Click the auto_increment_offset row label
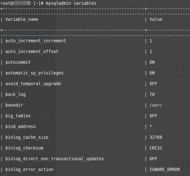190x176 pixels. click(x=32, y=51)
